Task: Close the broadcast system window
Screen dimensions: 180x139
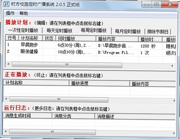Action: coord(170,4)
